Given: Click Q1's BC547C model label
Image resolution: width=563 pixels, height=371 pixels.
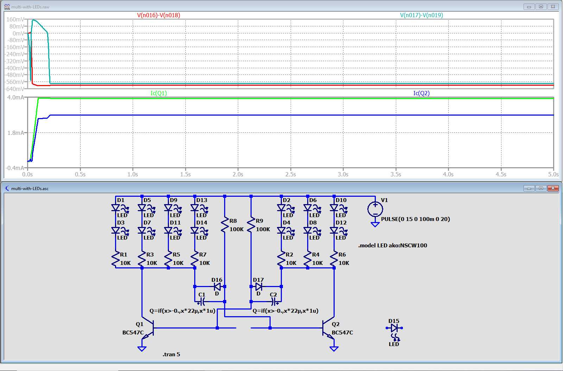Looking at the screenshot, I should pos(133,333).
